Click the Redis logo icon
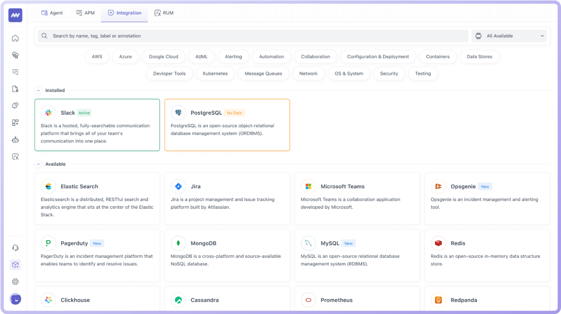The image size is (561, 314). [x=438, y=243]
